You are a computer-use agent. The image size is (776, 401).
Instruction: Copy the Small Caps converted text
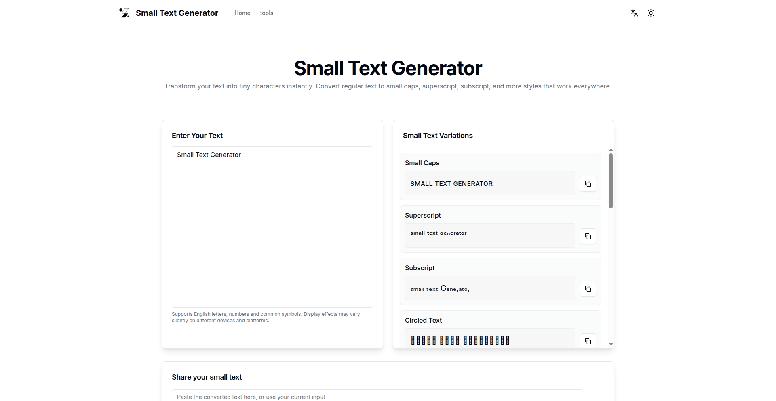588,184
